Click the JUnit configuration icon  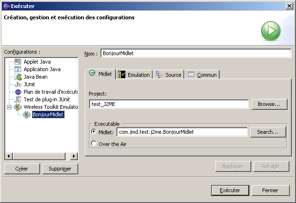(x=18, y=84)
